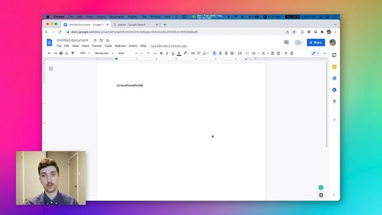Open Contacts side panel

(334, 90)
